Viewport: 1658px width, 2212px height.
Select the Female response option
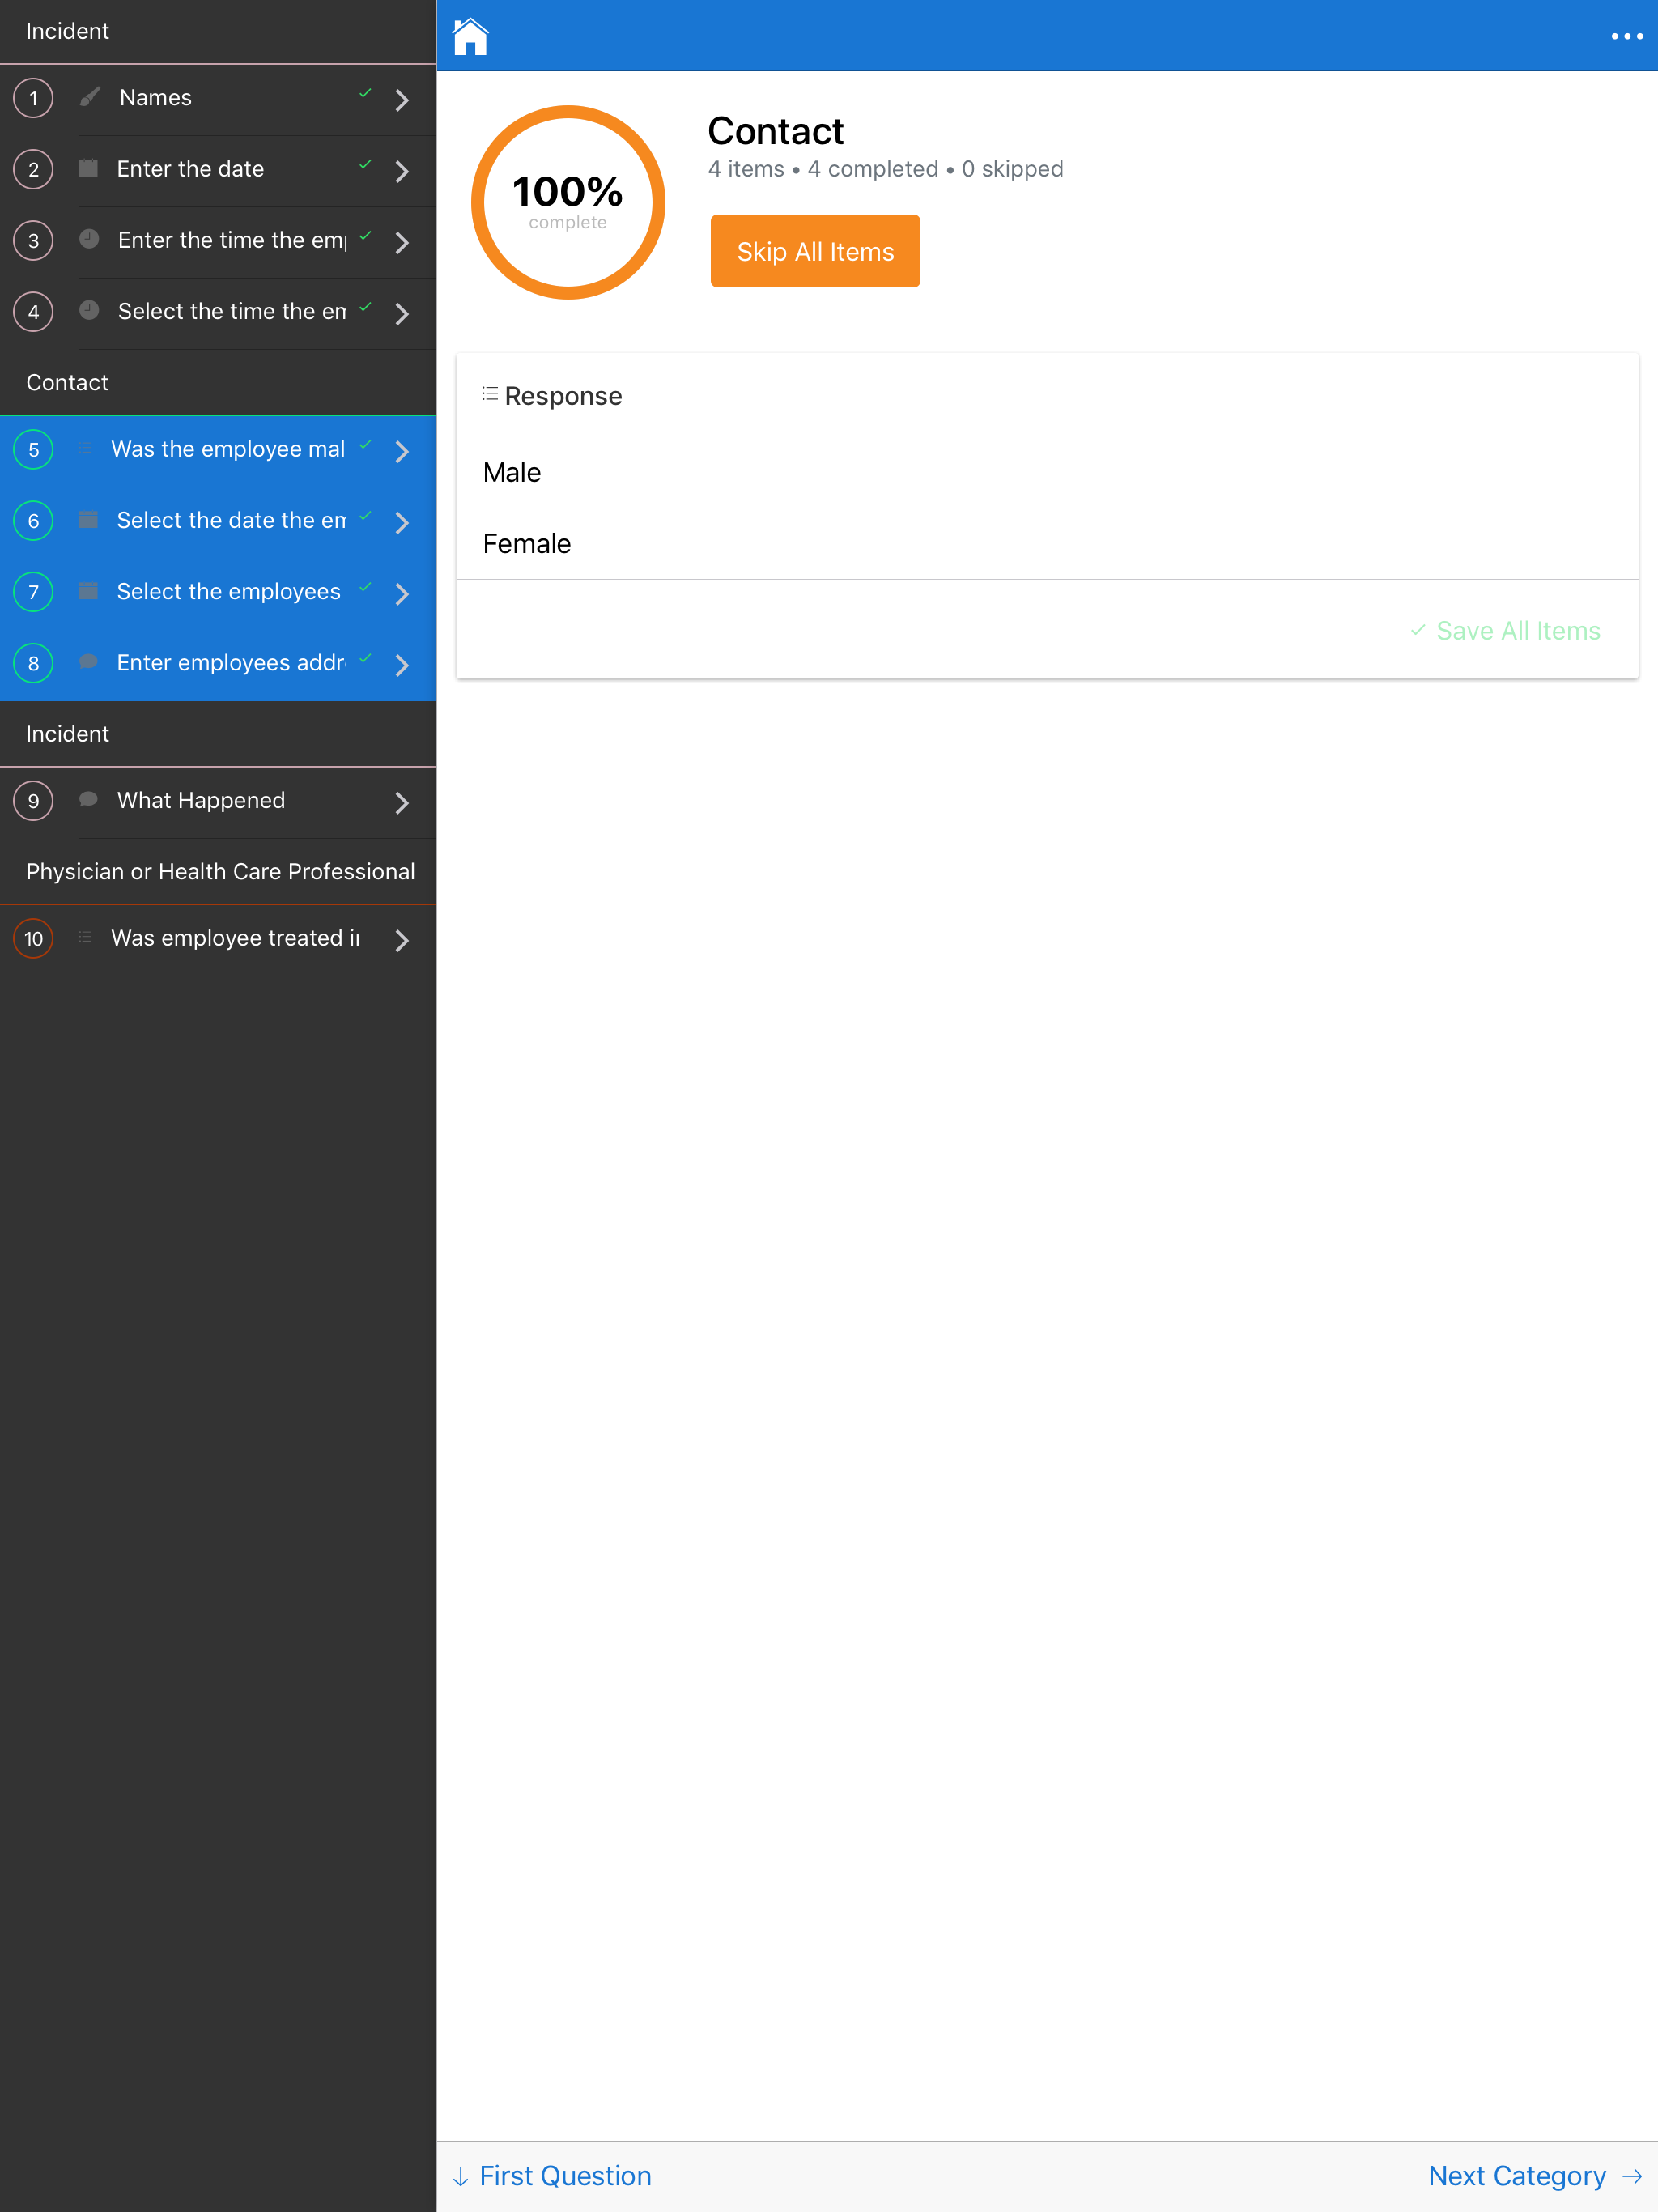[x=527, y=544]
